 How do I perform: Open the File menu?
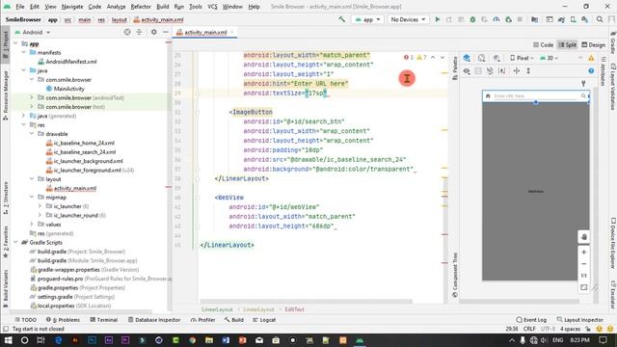pyautogui.click(x=19, y=7)
